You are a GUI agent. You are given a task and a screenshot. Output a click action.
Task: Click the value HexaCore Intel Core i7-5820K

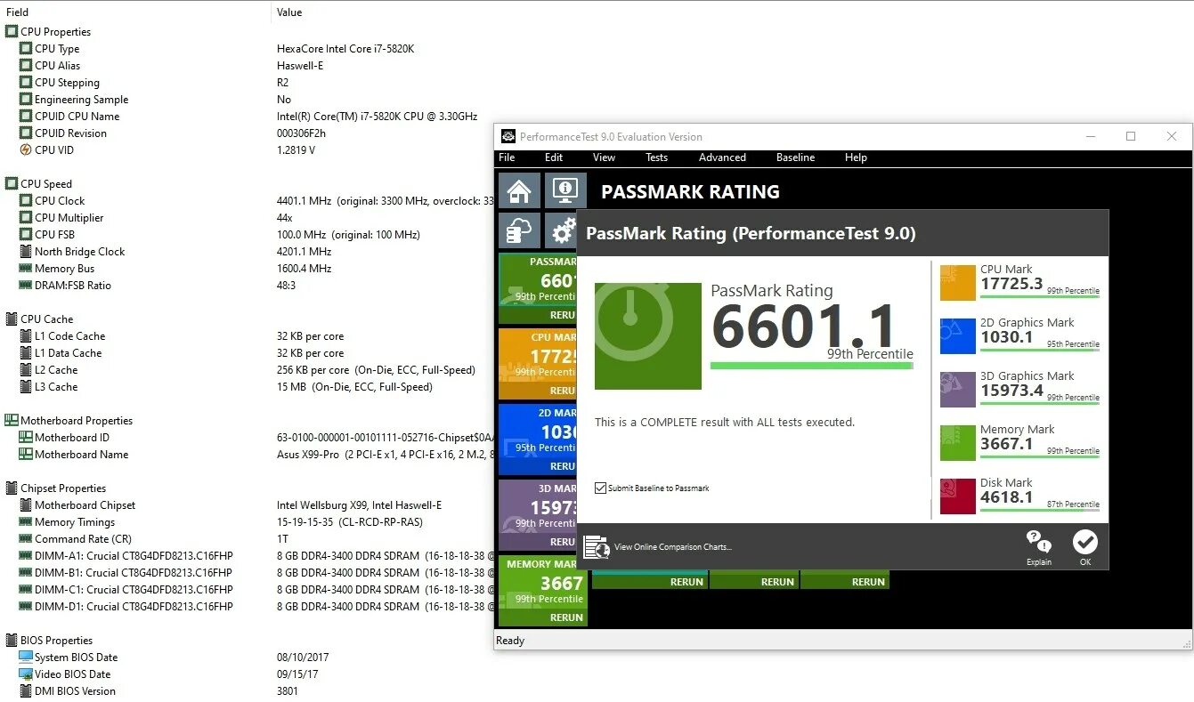(345, 49)
